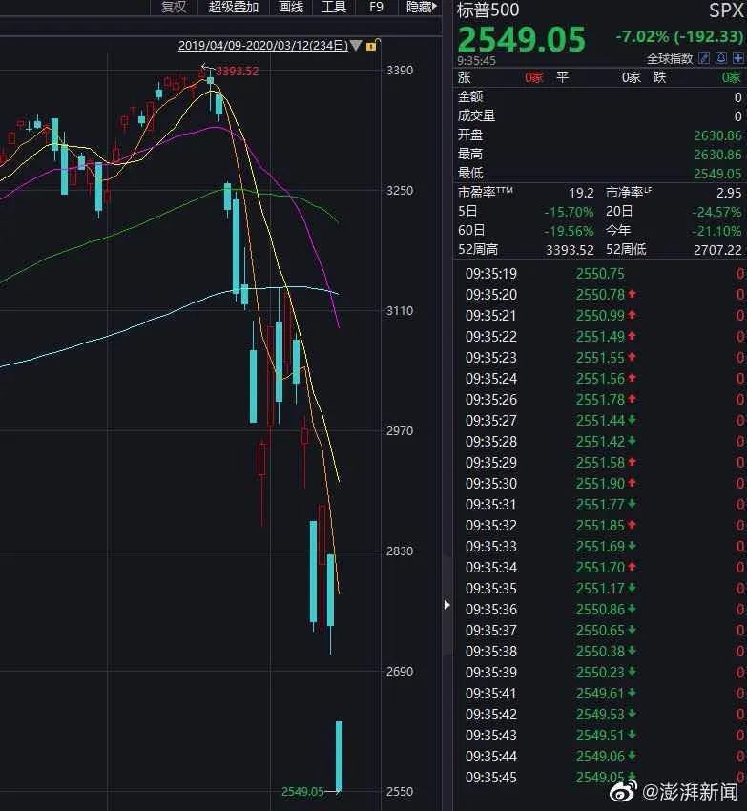This screenshot has width=747, height=811.
Task: Click the 金额 amount row label
Action: click(x=470, y=96)
